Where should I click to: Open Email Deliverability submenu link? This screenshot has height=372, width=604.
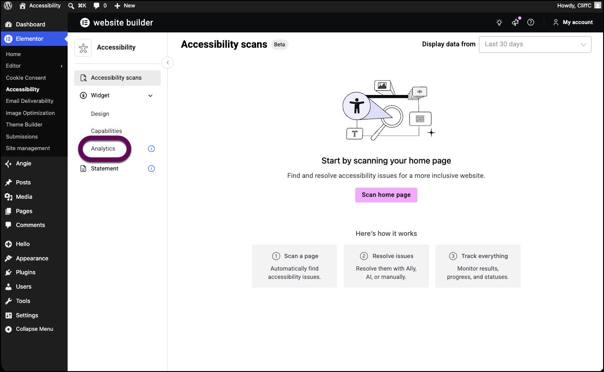tap(30, 101)
